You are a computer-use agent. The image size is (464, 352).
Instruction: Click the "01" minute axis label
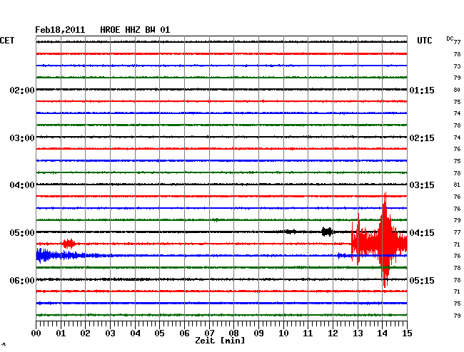(61, 333)
